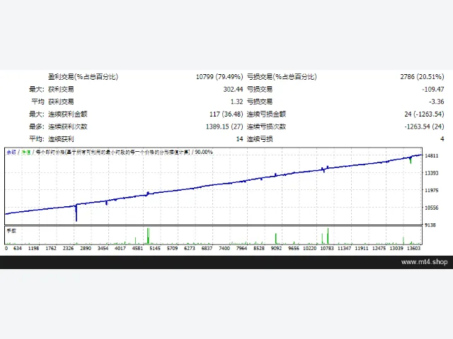The height and width of the screenshot is (339, 453).
Task: Click the y-axis value '13393'
Action: [431, 173]
